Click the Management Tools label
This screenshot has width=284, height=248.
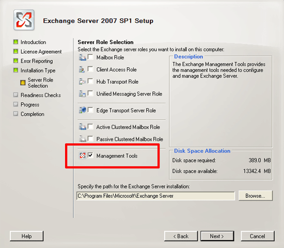click(x=117, y=156)
